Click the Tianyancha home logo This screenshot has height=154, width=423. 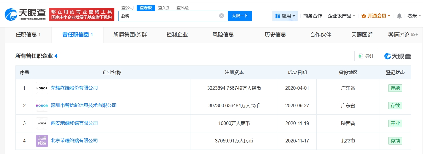tap(25, 14)
